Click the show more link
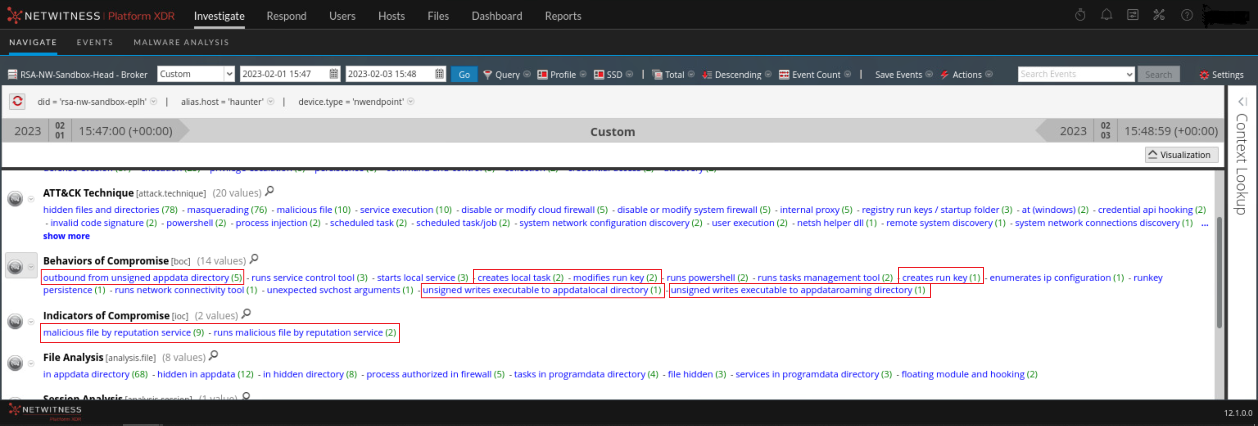The height and width of the screenshot is (426, 1258). 67,236
